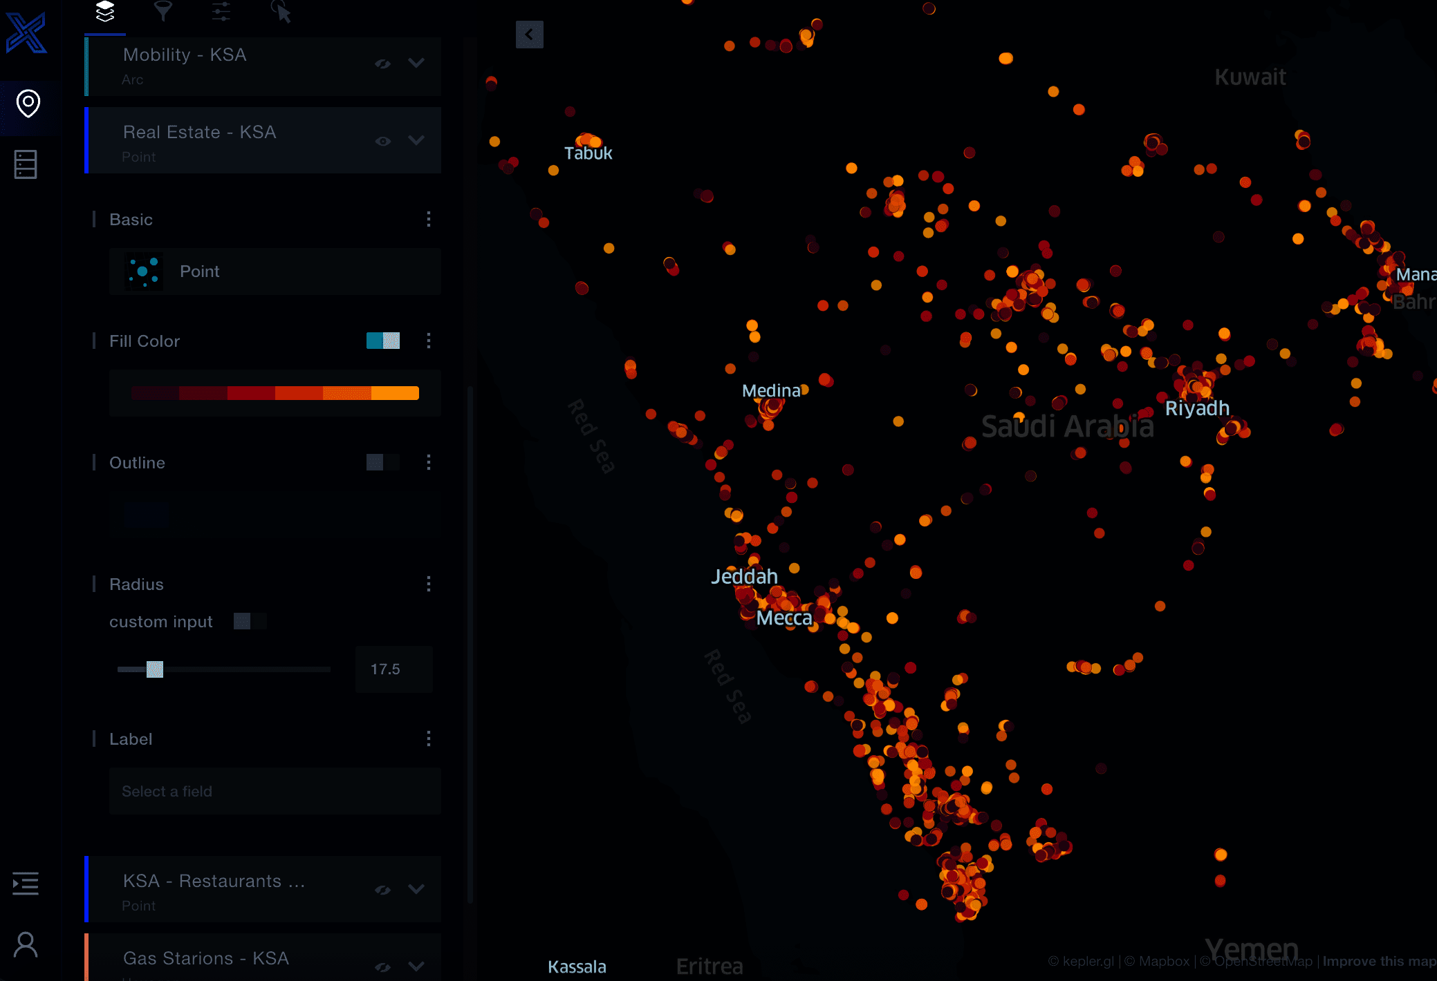Screen dimensions: 1437x981
Task: Collapse the Real Estate - KSA layer
Action: click(417, 140)
